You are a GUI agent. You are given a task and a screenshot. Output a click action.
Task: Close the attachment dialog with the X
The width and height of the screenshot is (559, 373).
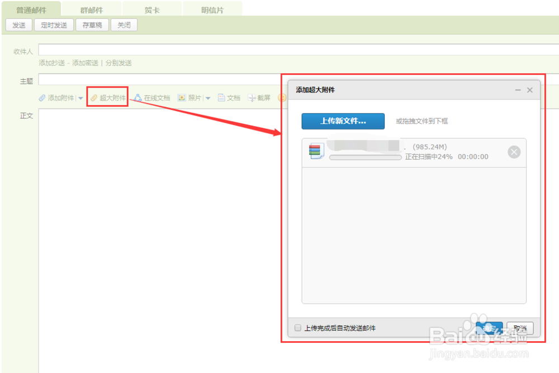click(530, 90)
